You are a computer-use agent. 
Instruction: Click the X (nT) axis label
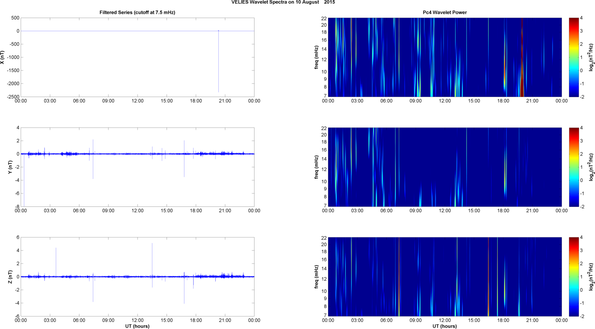coord(3,57)
